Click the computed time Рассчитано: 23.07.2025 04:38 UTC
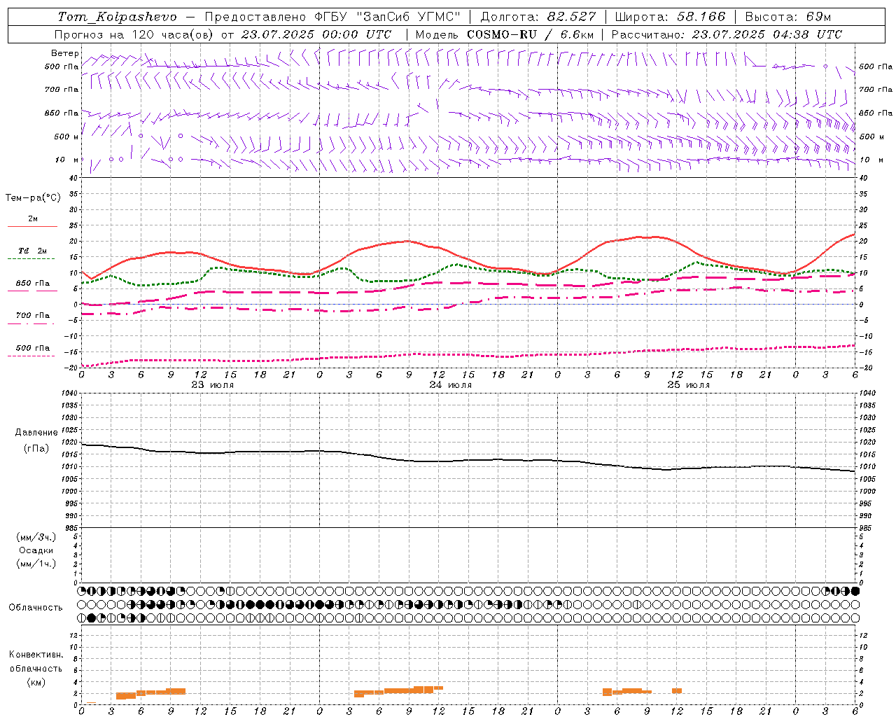The image size is (896, 717). point(727,34)
